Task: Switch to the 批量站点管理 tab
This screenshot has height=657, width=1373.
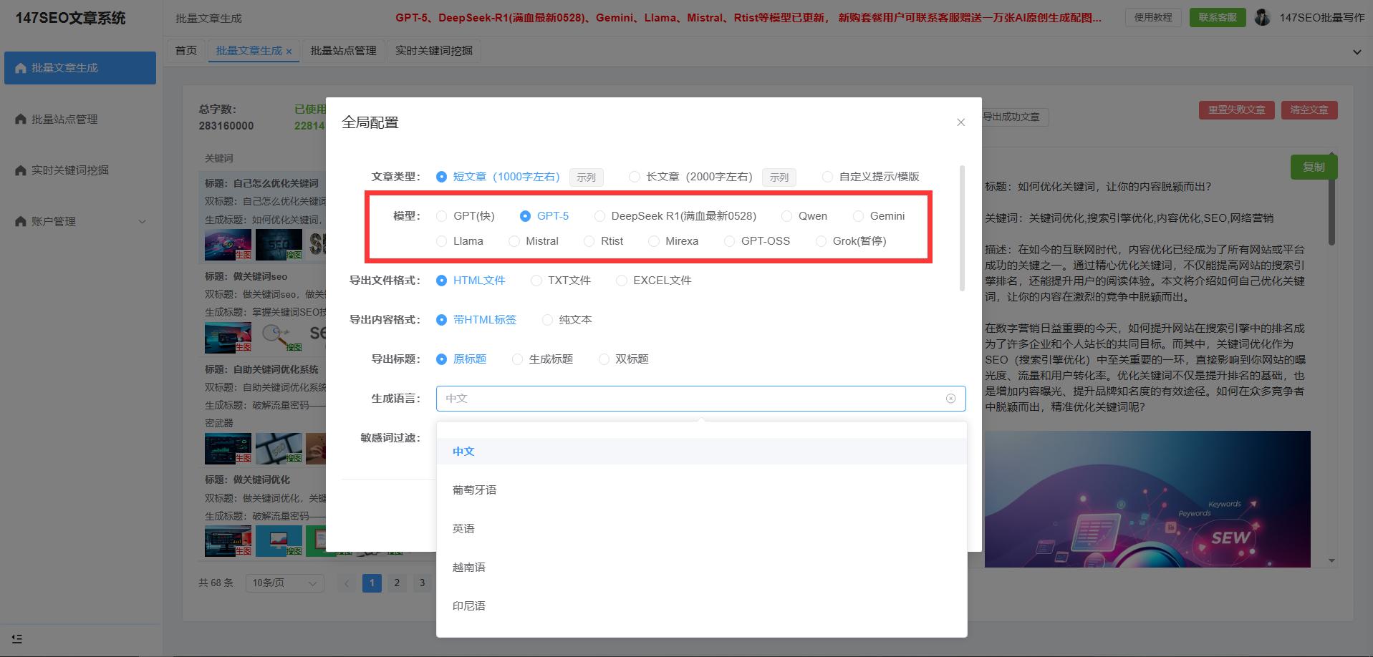Action: coord(343,50)
